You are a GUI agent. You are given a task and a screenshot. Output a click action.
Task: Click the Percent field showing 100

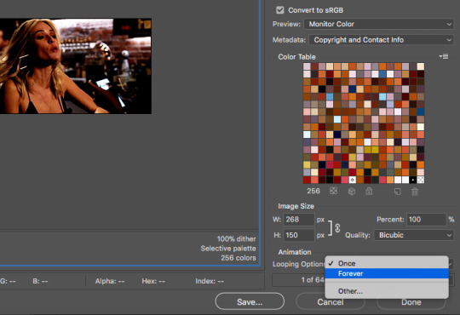click(x=426, y=220)
